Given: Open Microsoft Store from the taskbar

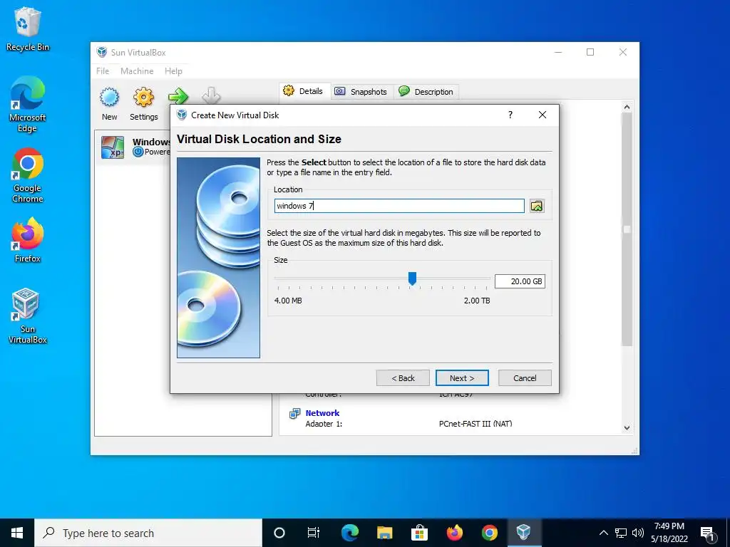Looking at the screenshot, I should (419, 533).
